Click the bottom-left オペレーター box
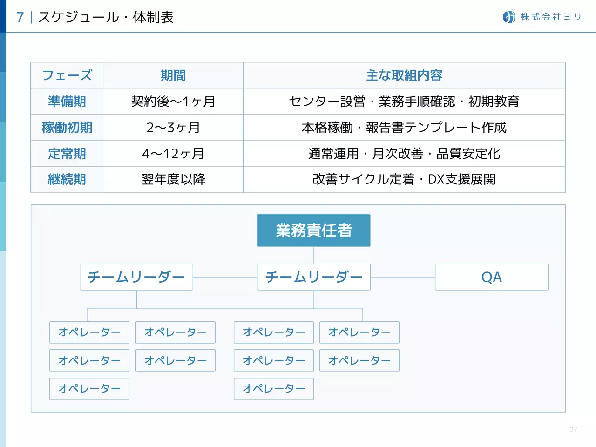This screenshot has width=596, height=447. (89, 388)
